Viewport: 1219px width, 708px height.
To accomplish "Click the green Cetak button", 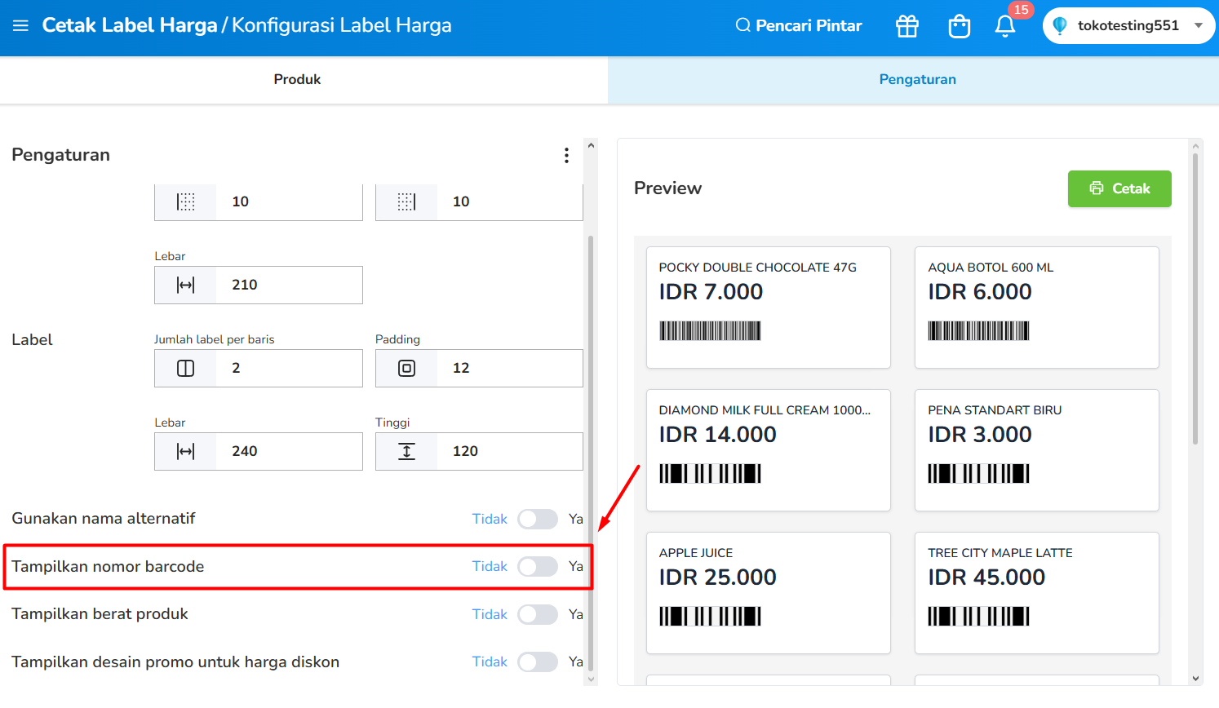I will pyautogui.click(x=1119, y=188).
